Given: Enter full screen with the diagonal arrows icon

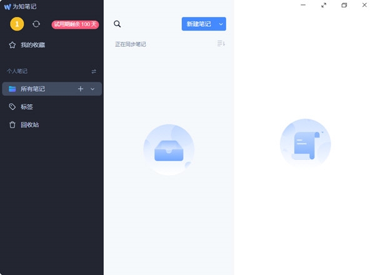Looking at the screenshot, I should click(324, 5).
